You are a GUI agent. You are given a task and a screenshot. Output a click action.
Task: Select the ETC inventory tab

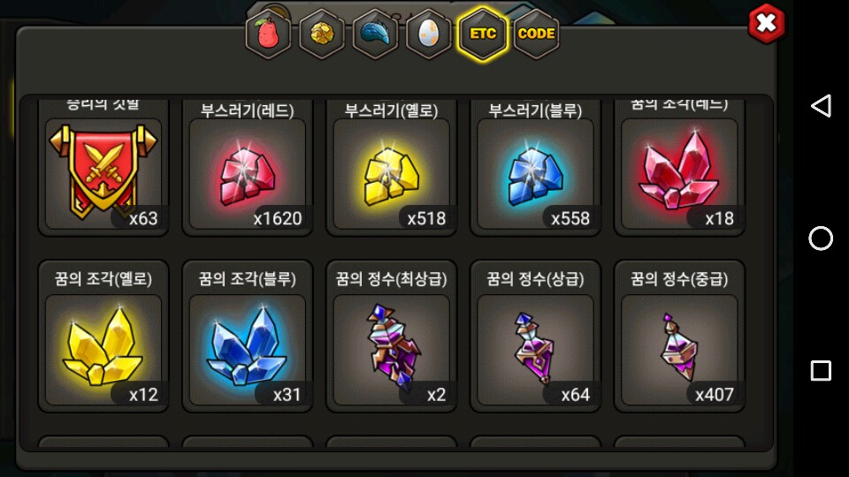pyautogui.click(x=483, y=34)
